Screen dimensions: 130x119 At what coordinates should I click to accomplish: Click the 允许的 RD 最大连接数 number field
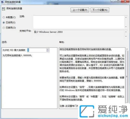37,50
